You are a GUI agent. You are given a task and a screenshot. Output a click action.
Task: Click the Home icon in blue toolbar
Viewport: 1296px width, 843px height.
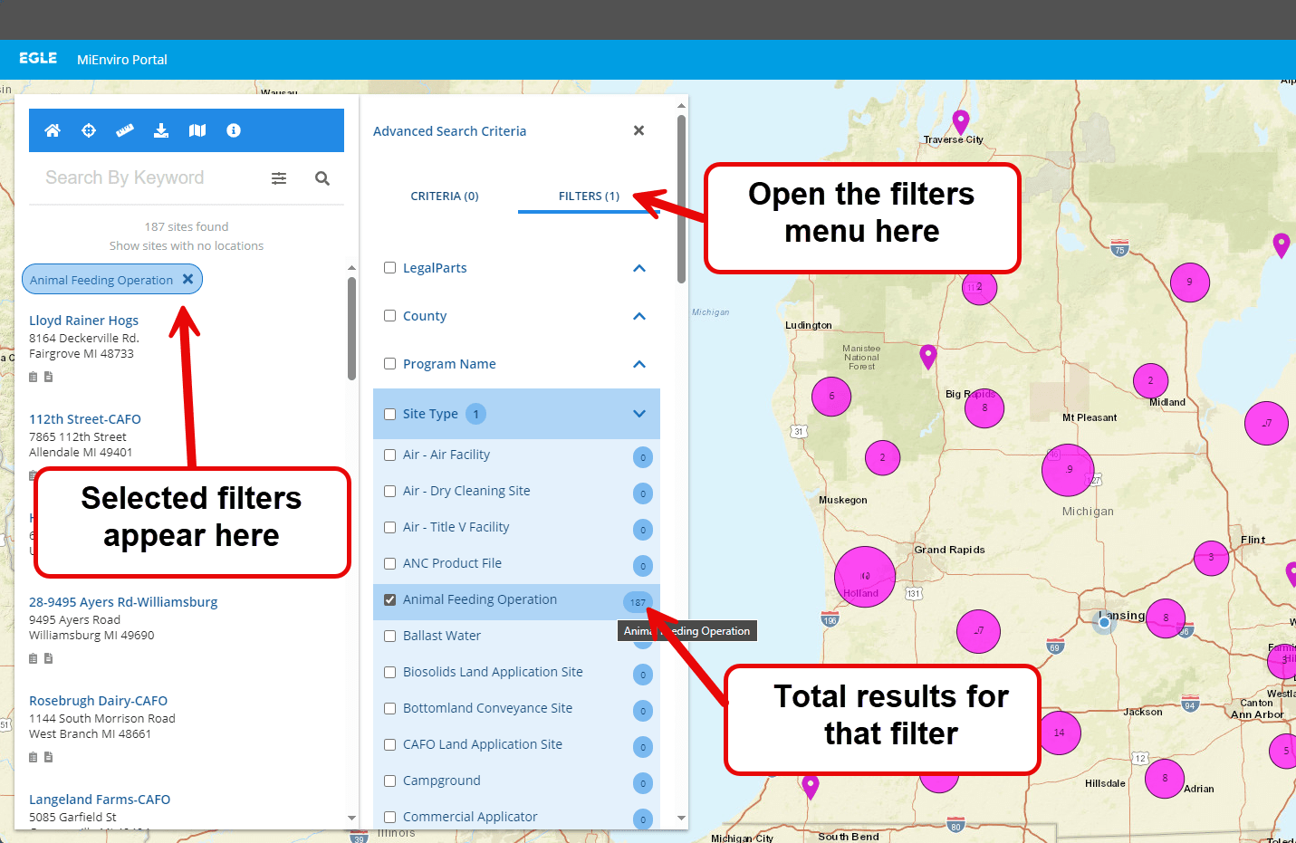click(x=53, y=130)
